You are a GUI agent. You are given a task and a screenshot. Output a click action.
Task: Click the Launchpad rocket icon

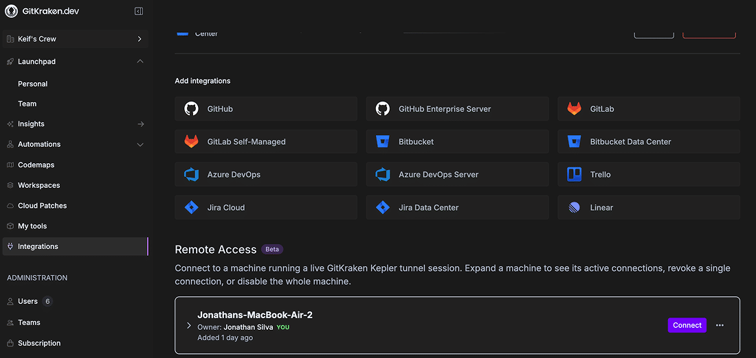[x=10, y=62]
